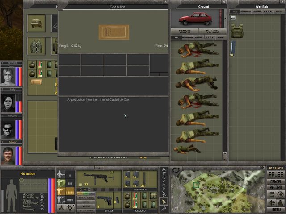
Task: Click the MP40 submachine gun slot
Action: pyautogui.click(x=99, y=179)
